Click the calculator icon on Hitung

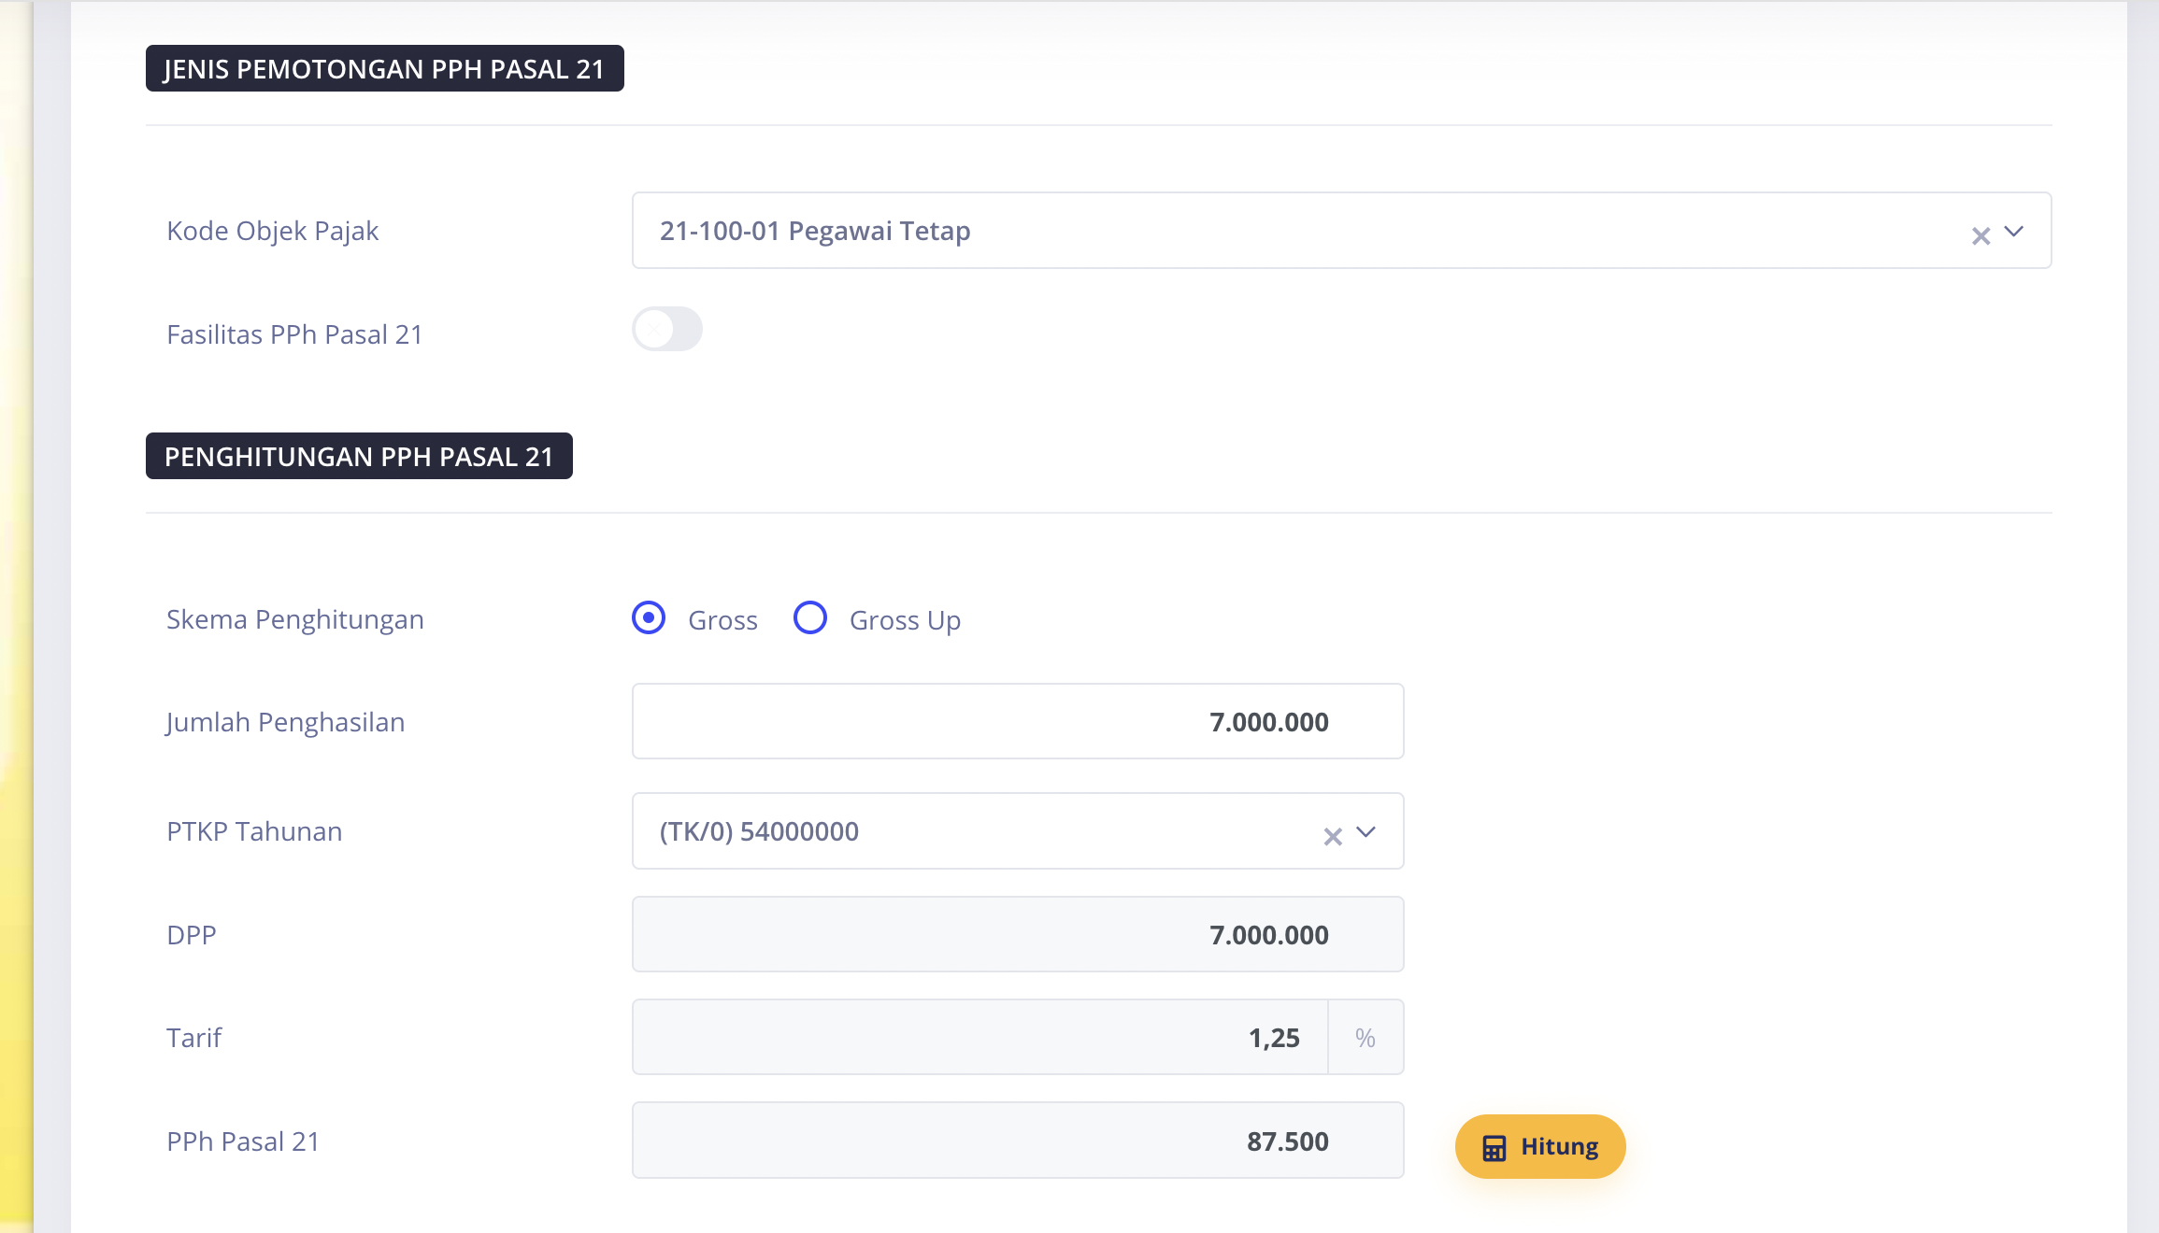click(1494, 1148)
